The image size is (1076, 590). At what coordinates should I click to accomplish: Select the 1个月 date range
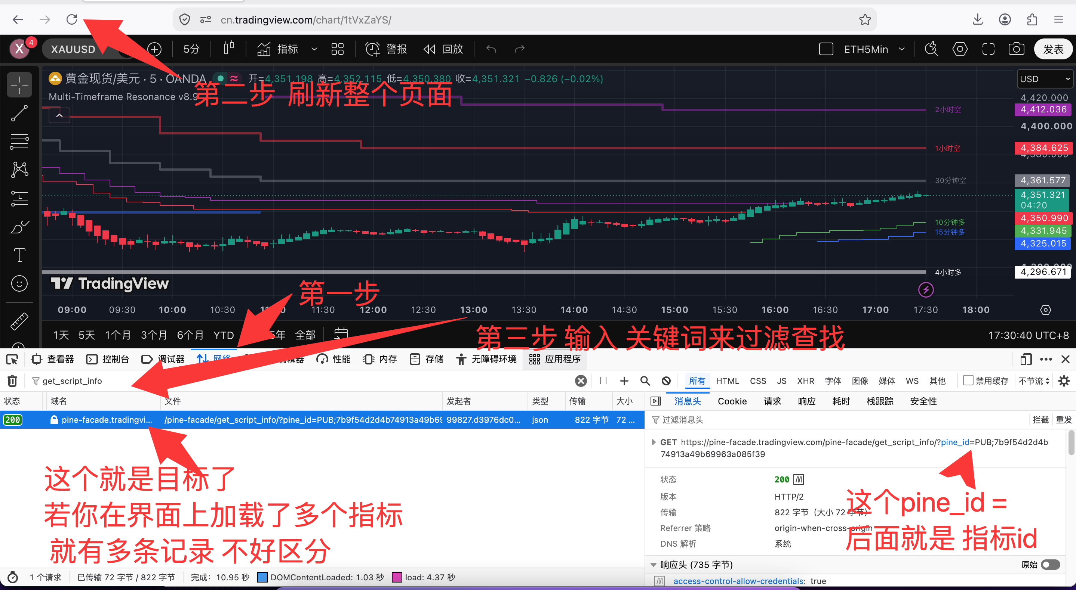118,335
